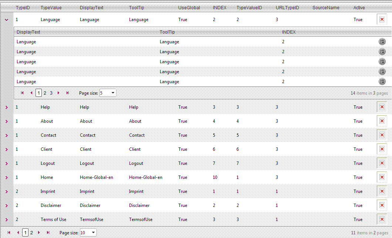This screenshot has width=392, height=238.
Task: Select the Home-Global-en DisplayText cell
Action: pyautogui.click(x=97, y=177)
